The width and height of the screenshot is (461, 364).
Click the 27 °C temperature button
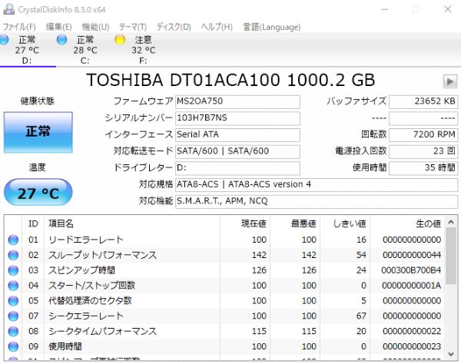[38, 193]
